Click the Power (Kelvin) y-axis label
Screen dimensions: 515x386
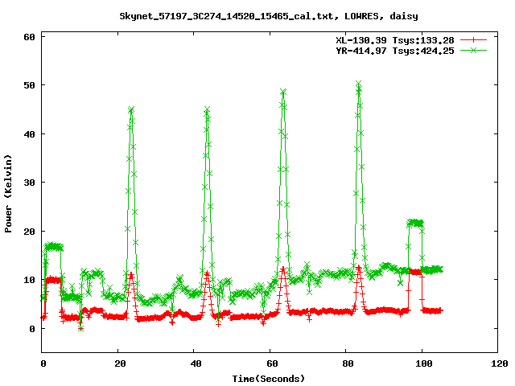click(8, 194)
